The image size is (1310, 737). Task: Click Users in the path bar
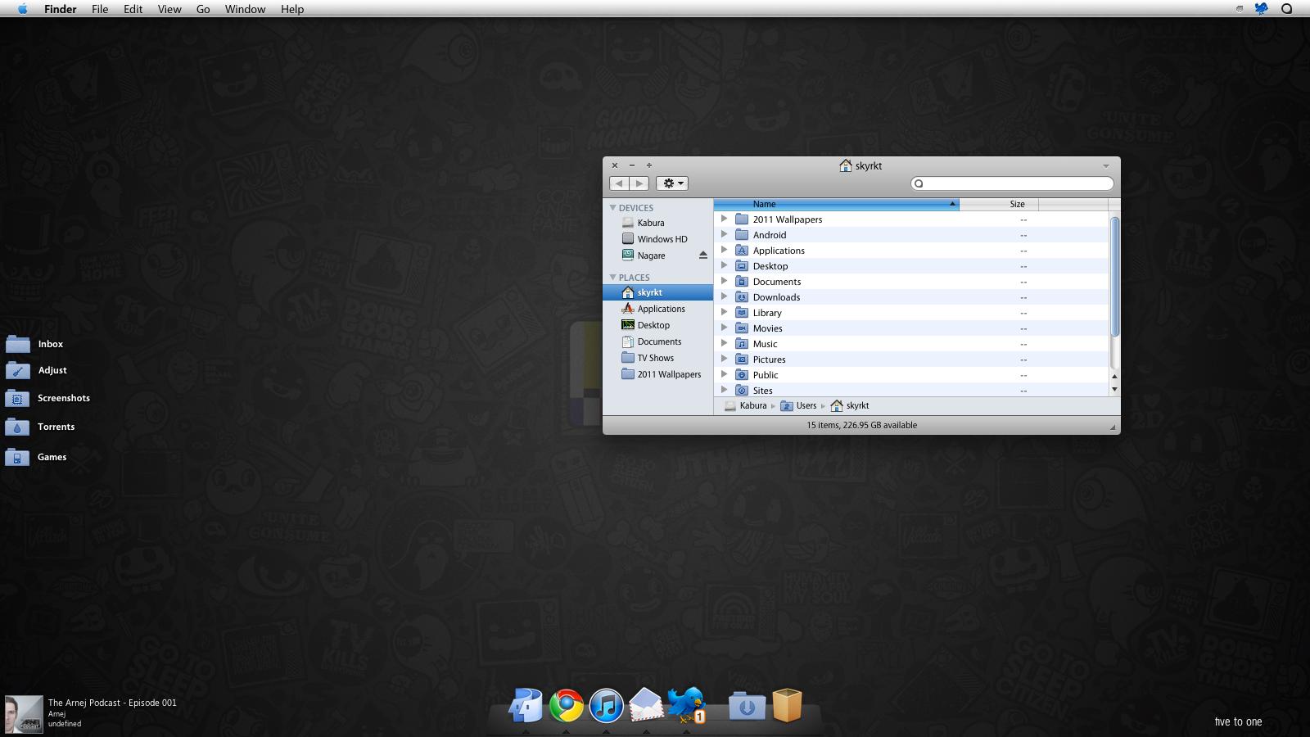point(806,406)
